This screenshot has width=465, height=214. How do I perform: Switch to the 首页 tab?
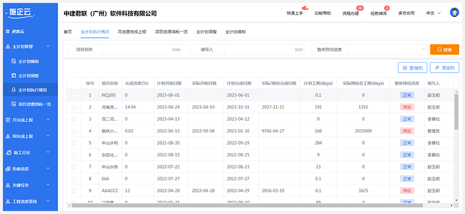pyautogui.click(x=68, y=32)
